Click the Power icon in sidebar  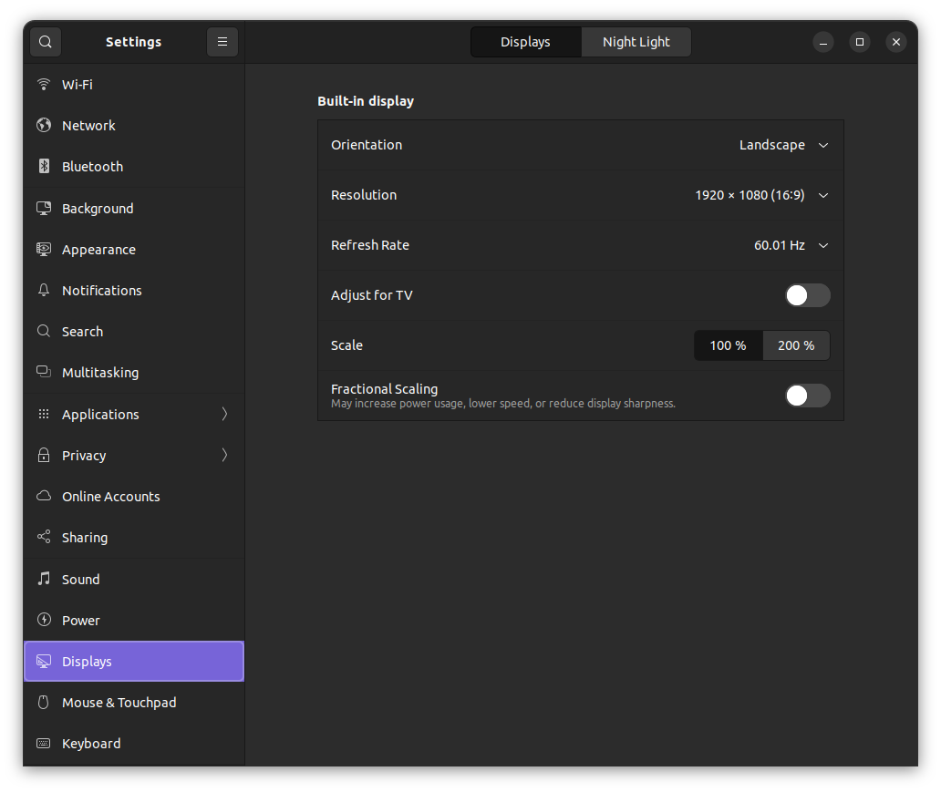(x=44, y=620)
